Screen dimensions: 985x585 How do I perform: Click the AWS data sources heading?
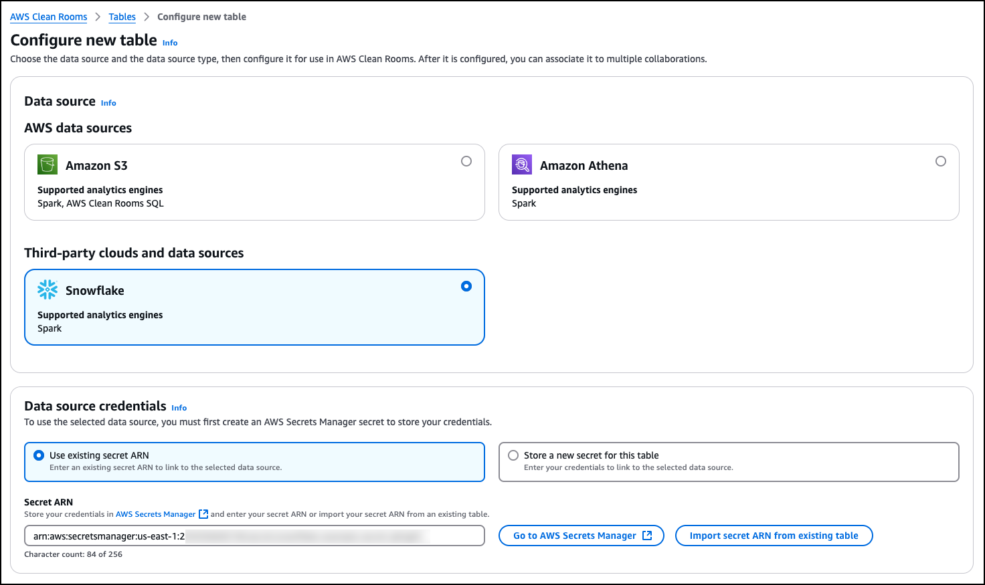78,128
